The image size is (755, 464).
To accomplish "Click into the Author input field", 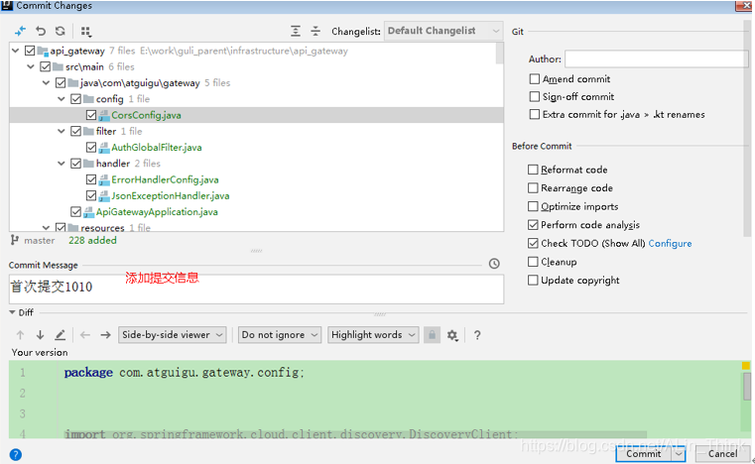I will tap(657, 58).
